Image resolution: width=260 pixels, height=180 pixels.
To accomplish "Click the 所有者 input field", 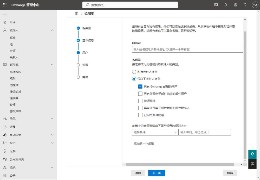I will pyautogui.click(x=187, y=49).
